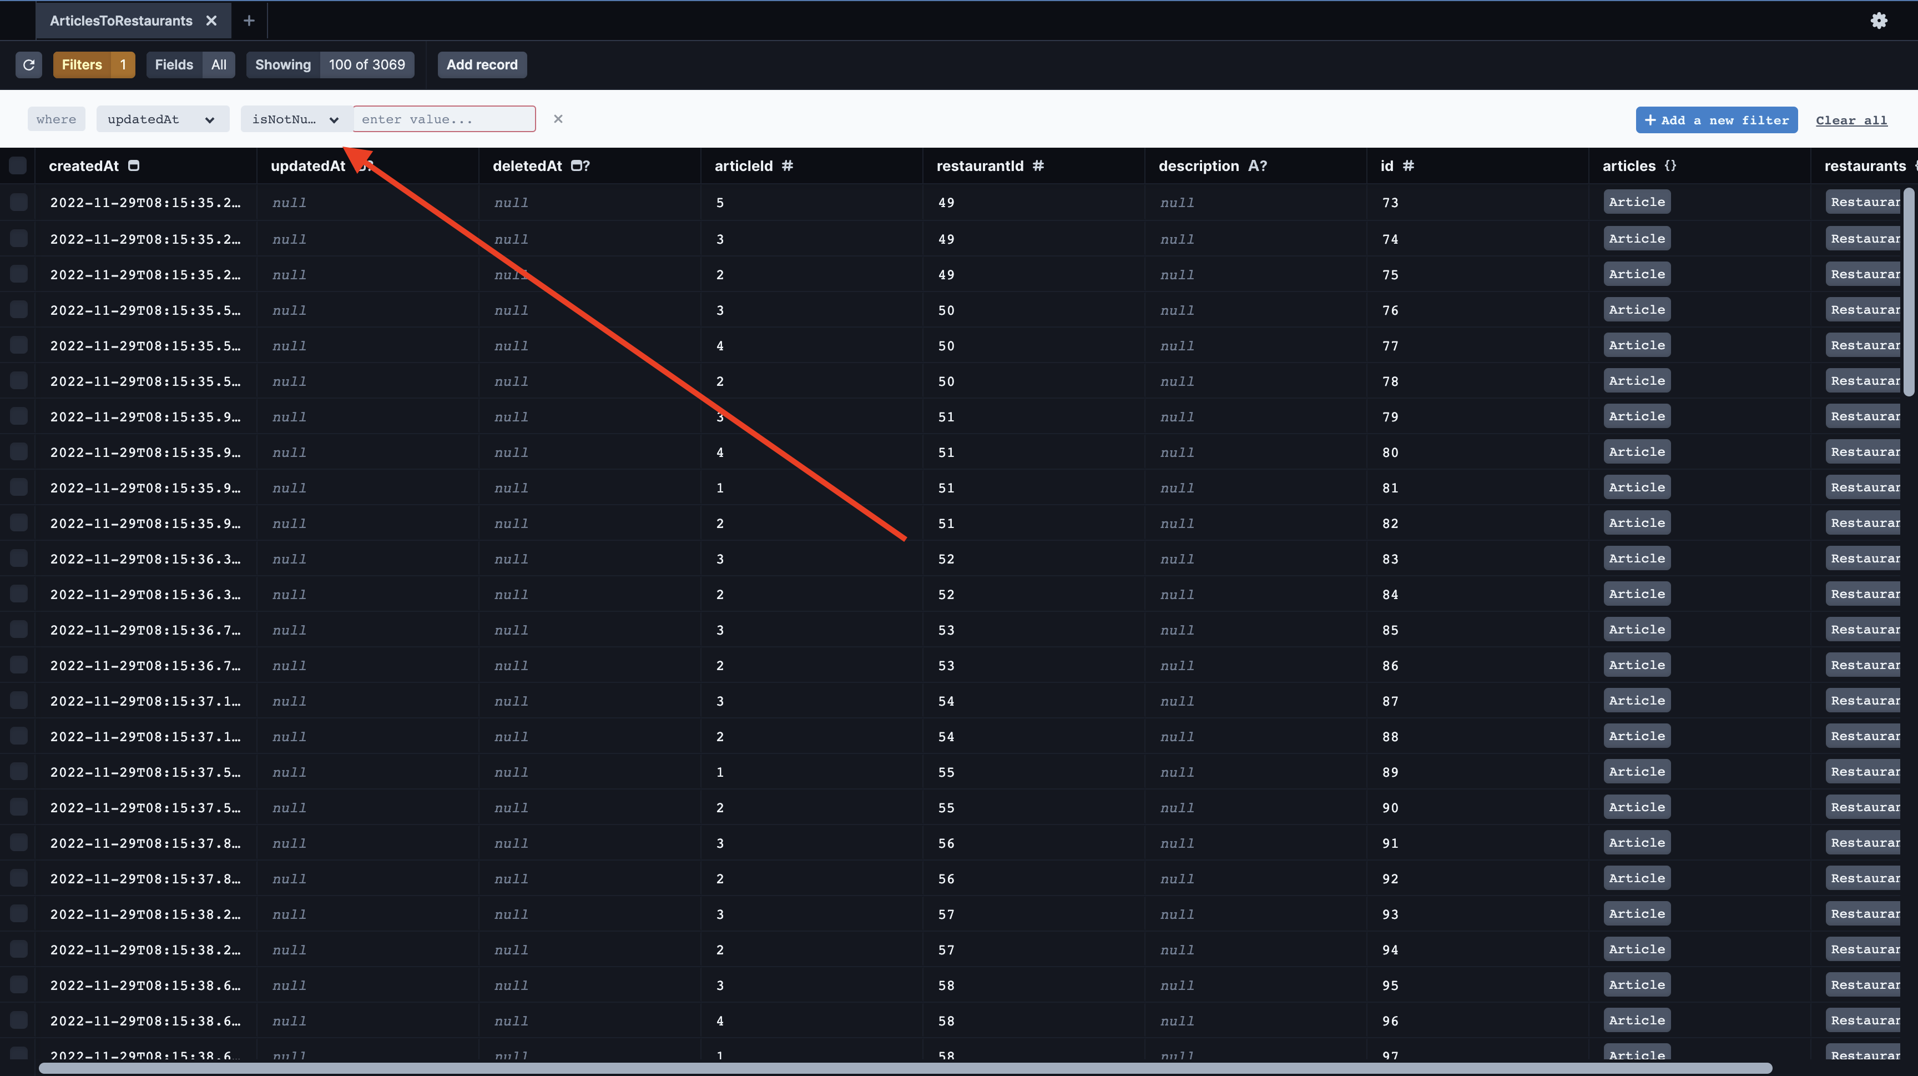Click the braces icon next to articles header
This screenshot has height=1076, width=1918.
(x=1669, y=165)
